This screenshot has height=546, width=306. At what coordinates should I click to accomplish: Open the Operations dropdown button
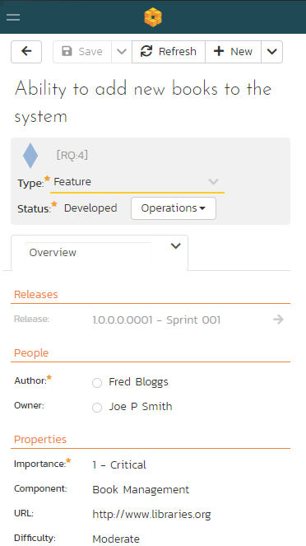(174, 208)
